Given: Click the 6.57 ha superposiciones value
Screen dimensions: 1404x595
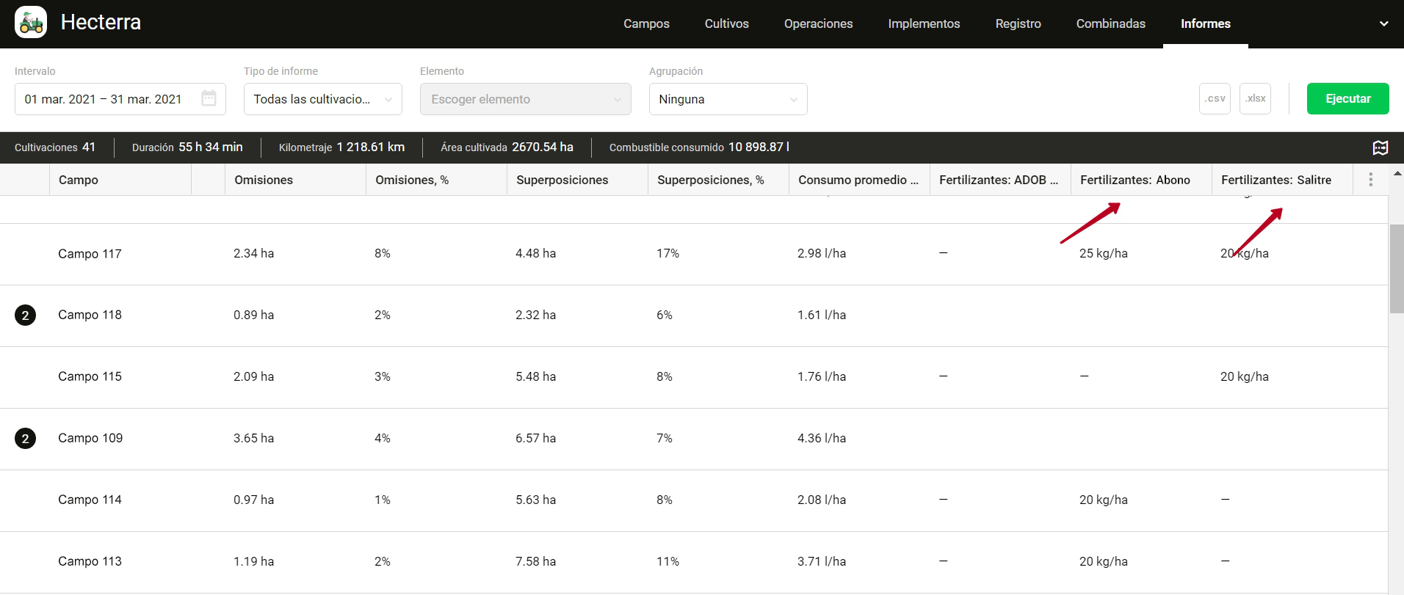Looking at the screenshot, I should click(535, 438).
